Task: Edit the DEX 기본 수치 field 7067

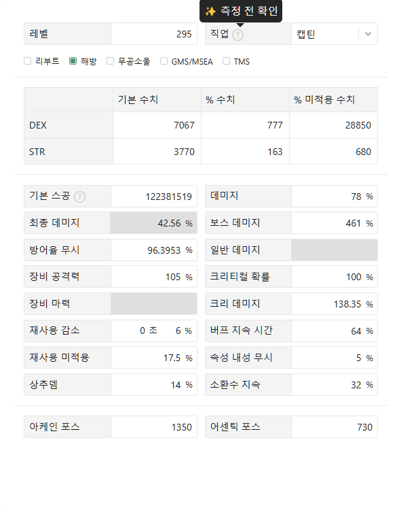Action: 157,125
